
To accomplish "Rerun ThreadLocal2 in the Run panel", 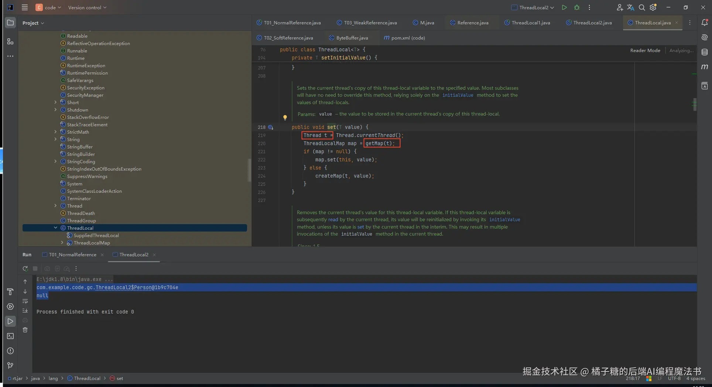I will point(25,268).
